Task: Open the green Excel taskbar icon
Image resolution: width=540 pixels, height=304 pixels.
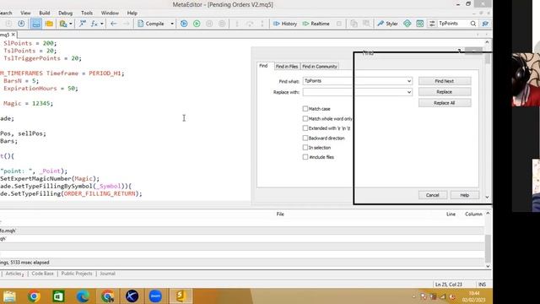Action: [58, 296]
